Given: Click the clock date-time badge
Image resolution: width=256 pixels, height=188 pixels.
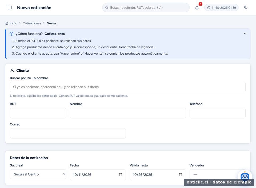Looking at the screenshot, I should coord(221,8).
